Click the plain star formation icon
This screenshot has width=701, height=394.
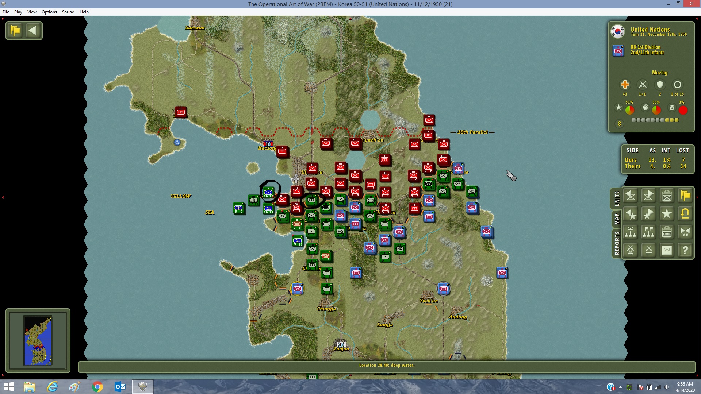click(667, 214)
